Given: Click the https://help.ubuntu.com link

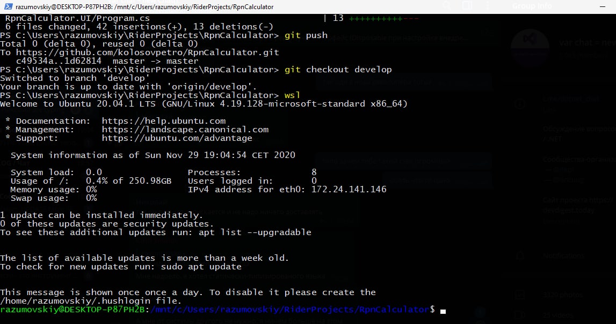Looking at the screenshot, I should 164,121.
